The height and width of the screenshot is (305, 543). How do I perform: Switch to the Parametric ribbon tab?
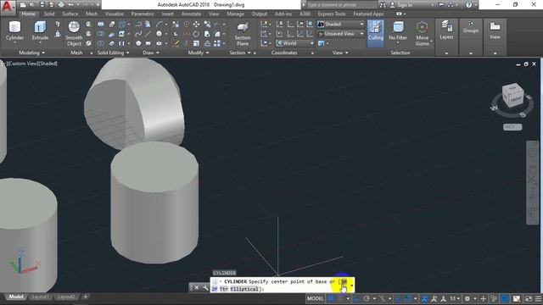pyautogui.click(x=143, y=14)
